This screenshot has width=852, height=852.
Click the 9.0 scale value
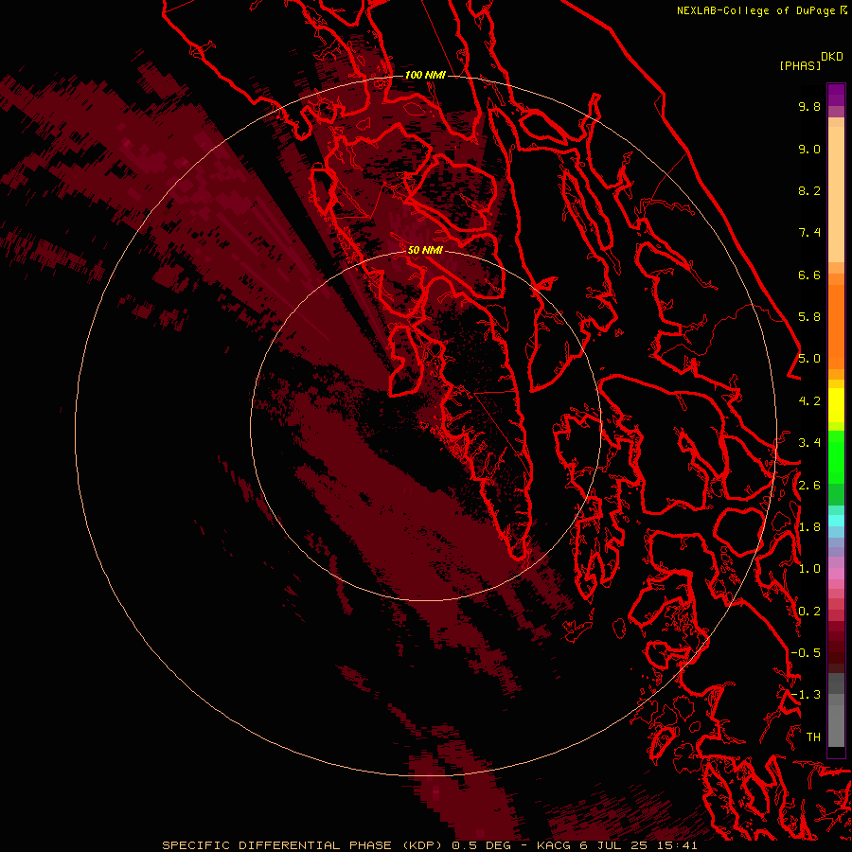click(809, 149)
